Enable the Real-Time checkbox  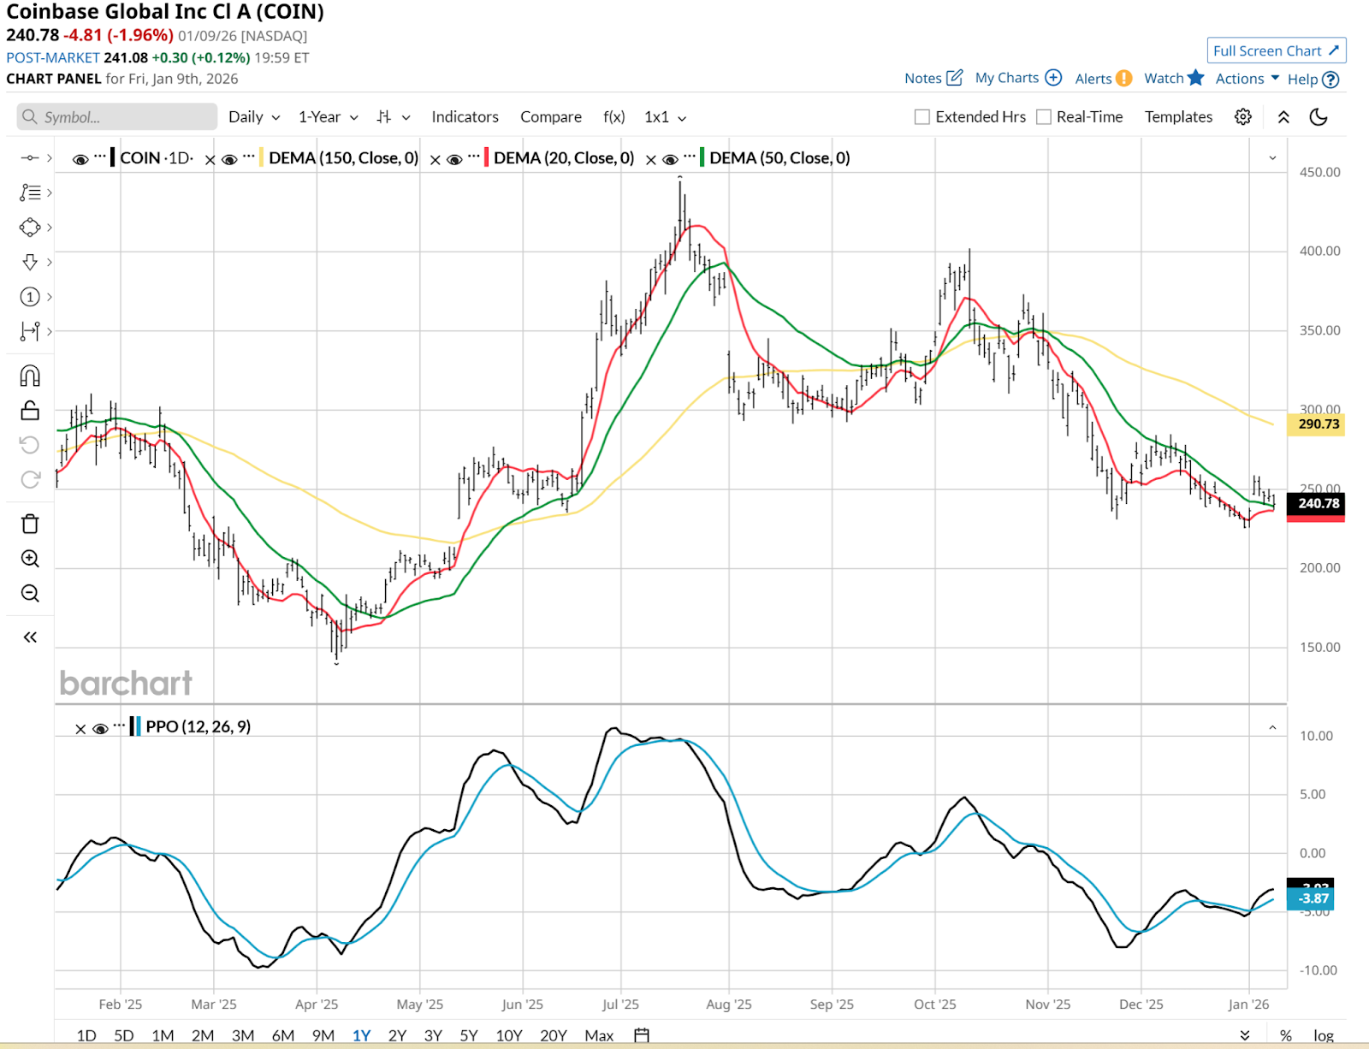(1044, 117)
